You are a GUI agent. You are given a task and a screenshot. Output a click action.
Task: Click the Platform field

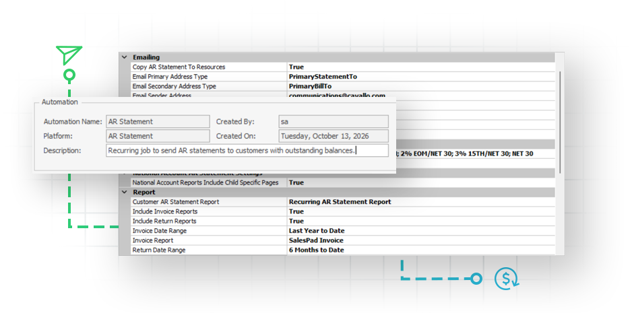click(x=158, y=136)
